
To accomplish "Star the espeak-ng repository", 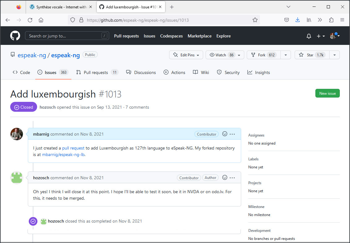I will coord(312,55).
